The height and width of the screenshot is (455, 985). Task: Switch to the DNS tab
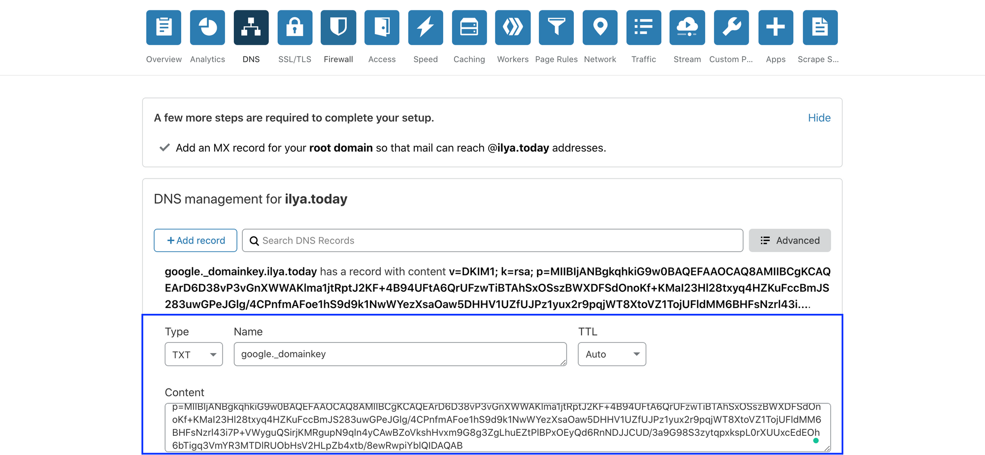[251, 28]
